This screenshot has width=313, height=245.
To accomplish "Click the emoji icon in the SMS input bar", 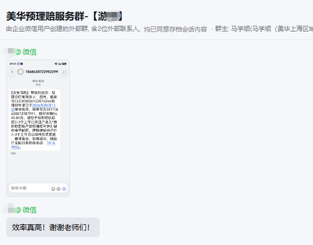I will (53, 189).
